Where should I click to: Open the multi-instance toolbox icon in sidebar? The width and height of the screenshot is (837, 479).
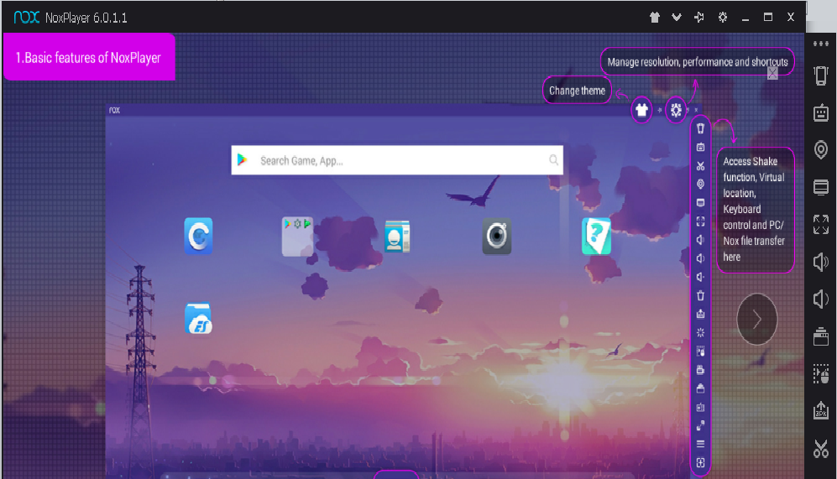(x=821, y=336)
